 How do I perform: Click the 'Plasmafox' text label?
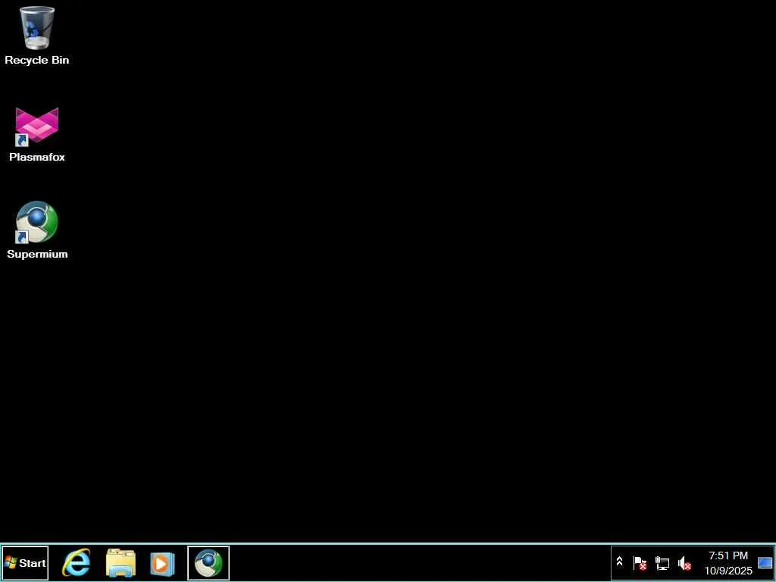[36, 157]
